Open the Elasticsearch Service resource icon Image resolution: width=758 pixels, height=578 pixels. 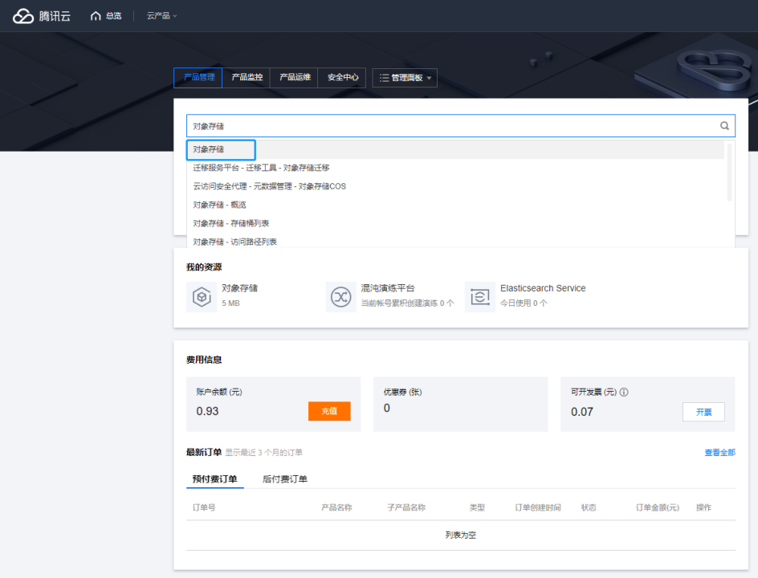479,296
